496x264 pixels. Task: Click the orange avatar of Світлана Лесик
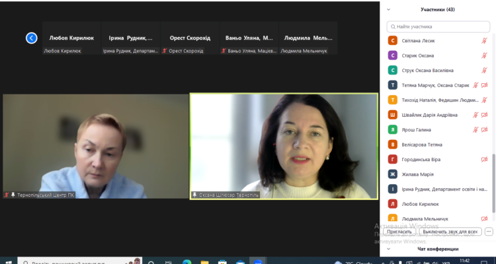(x=393, y=41)
